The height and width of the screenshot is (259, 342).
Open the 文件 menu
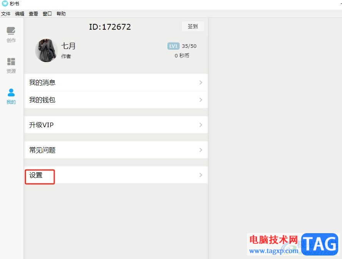(x=6, y=14)
